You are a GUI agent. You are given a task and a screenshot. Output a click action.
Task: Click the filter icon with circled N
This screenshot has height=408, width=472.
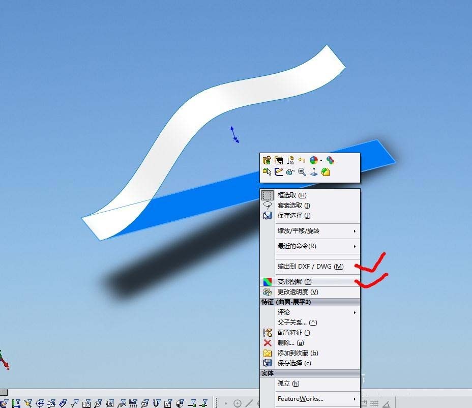click(98, 403)
